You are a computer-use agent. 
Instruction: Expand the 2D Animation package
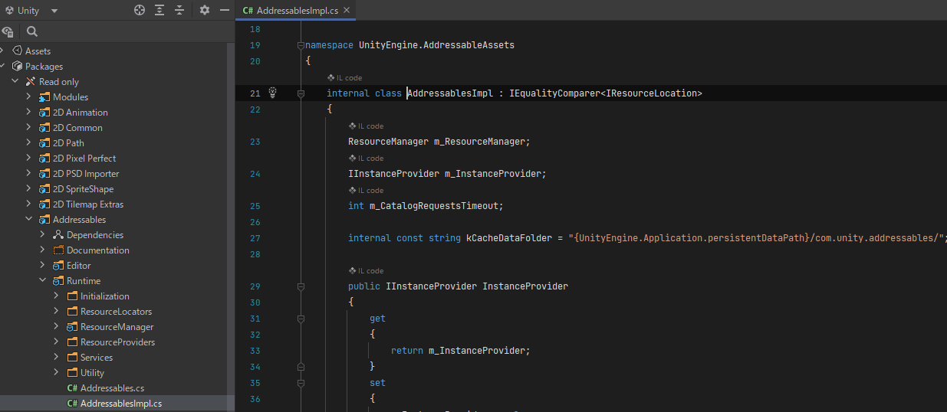[x=28, y=112]
